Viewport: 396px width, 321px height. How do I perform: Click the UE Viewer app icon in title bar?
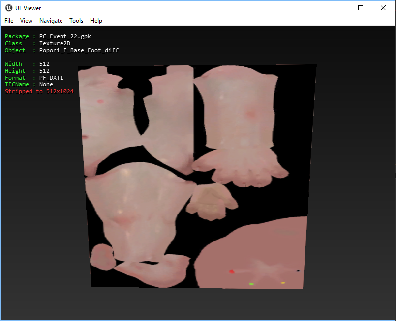[8, 8]
